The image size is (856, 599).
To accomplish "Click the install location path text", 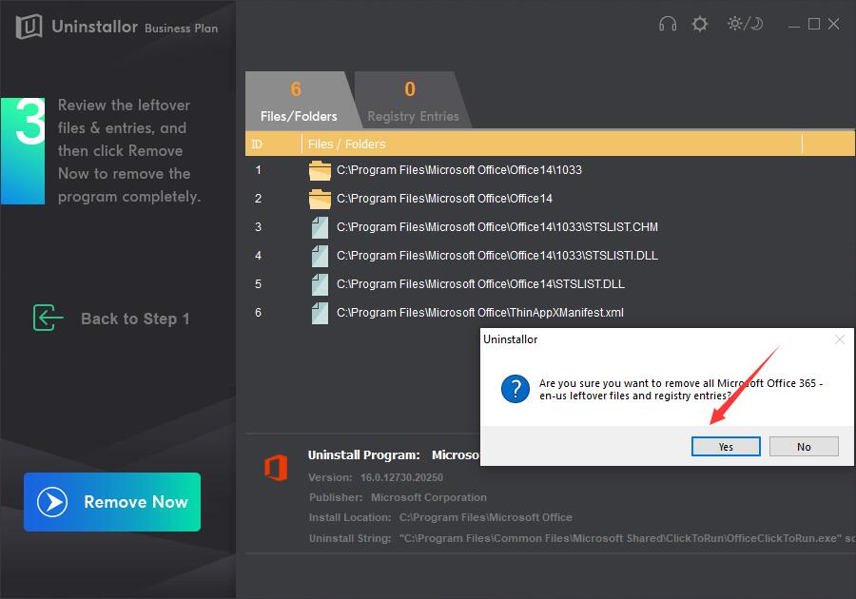I will click(485, 517).
